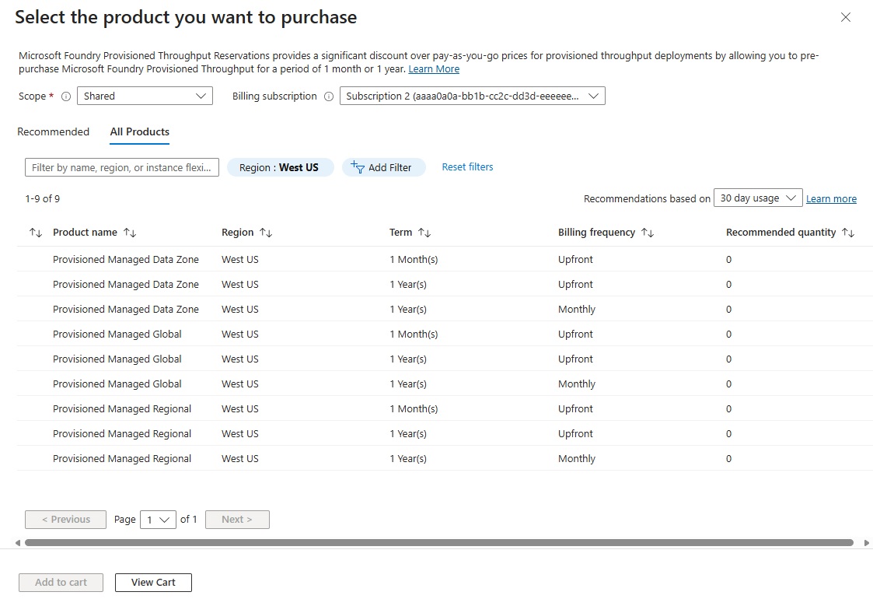
Task: Switch to the Recommended tab
Action: tap(53, 132)
